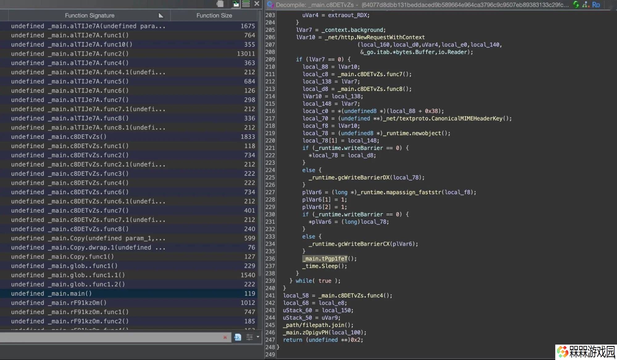
Task: Select the _main.glob..func1.2() row
Action: 129,284
